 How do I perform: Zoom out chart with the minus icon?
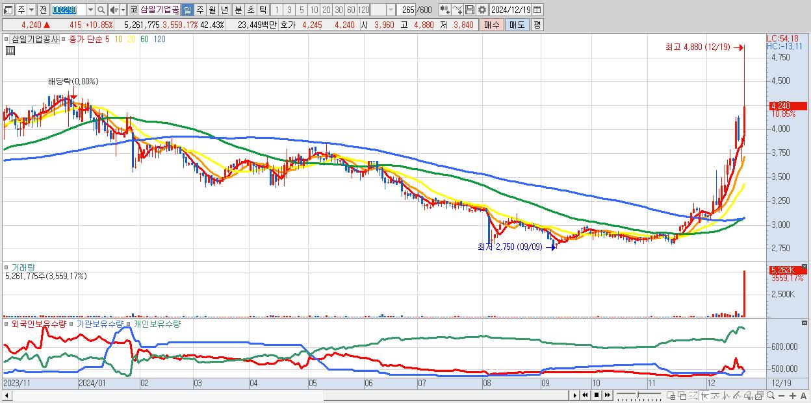click(782, 395)
